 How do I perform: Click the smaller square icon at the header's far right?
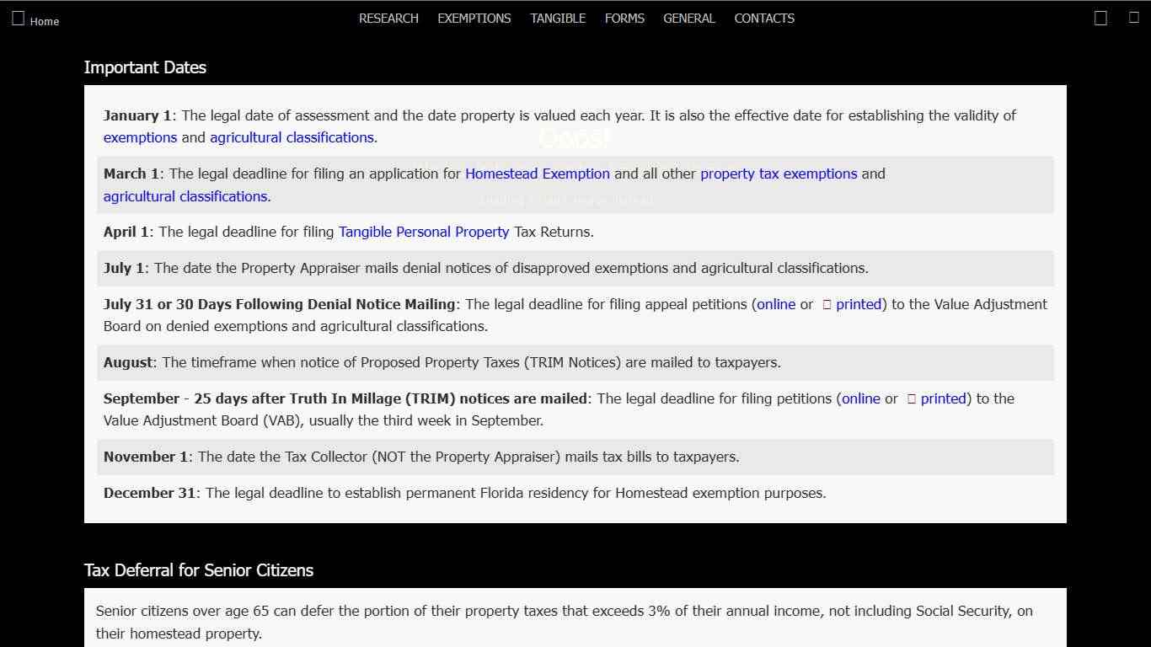click(x=1134, y=18)
